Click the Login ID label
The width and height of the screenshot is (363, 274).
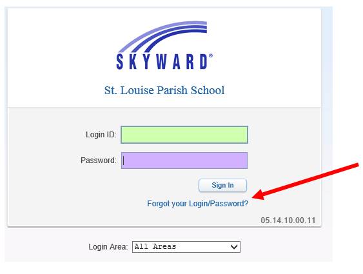[x=101, y=135]
